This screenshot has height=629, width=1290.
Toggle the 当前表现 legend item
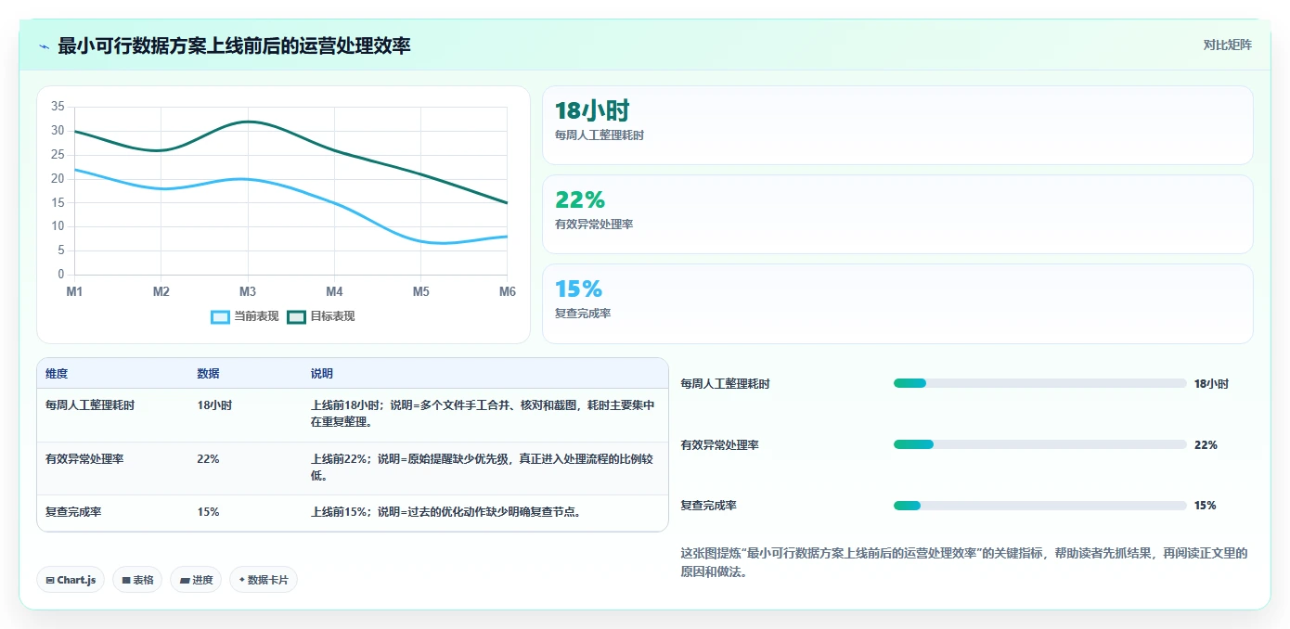pyautogui.click(x=245, y=316)
